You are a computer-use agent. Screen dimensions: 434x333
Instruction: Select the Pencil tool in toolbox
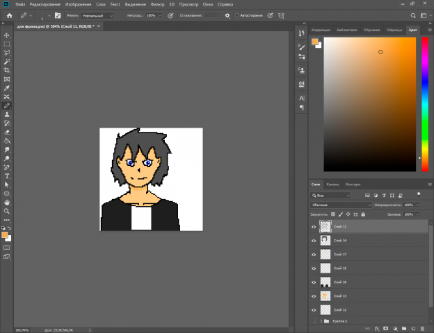point(7,105)
